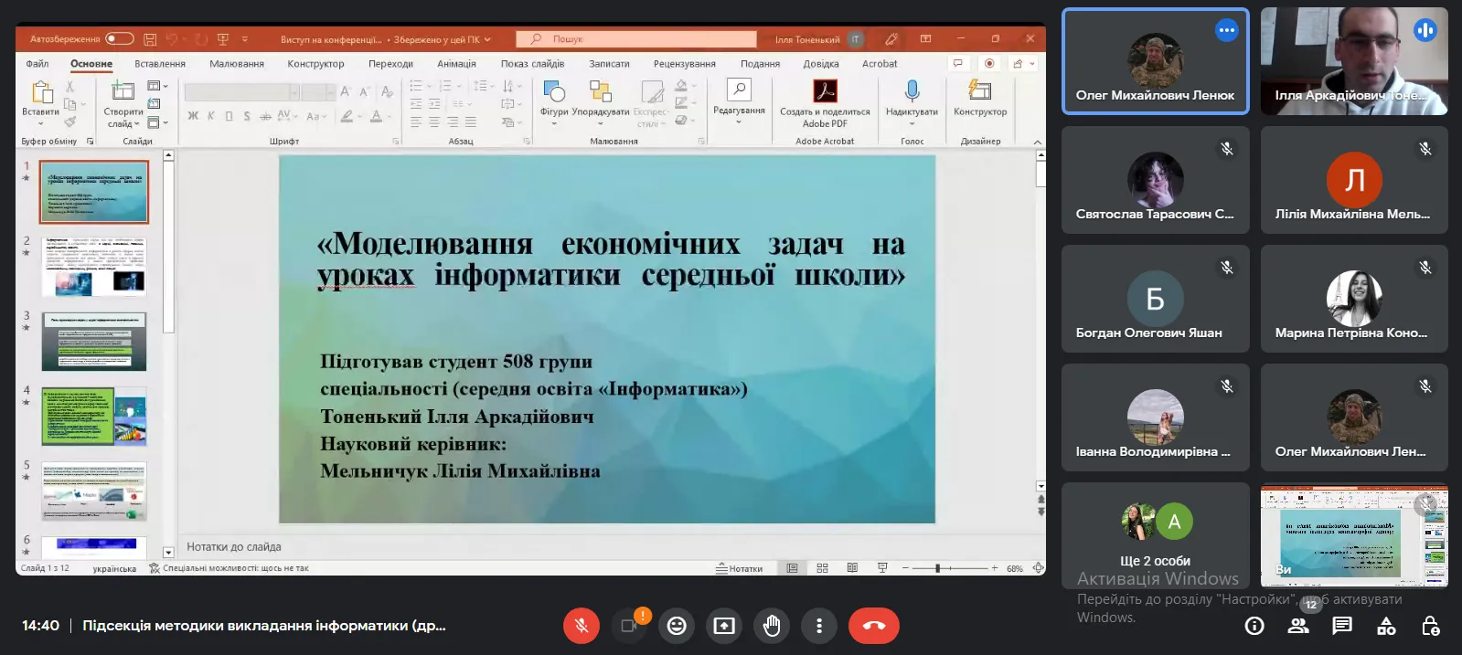The image size is (1462, 655).
Task: Open the Анімація ribbon tab
Action: point(456,64)
